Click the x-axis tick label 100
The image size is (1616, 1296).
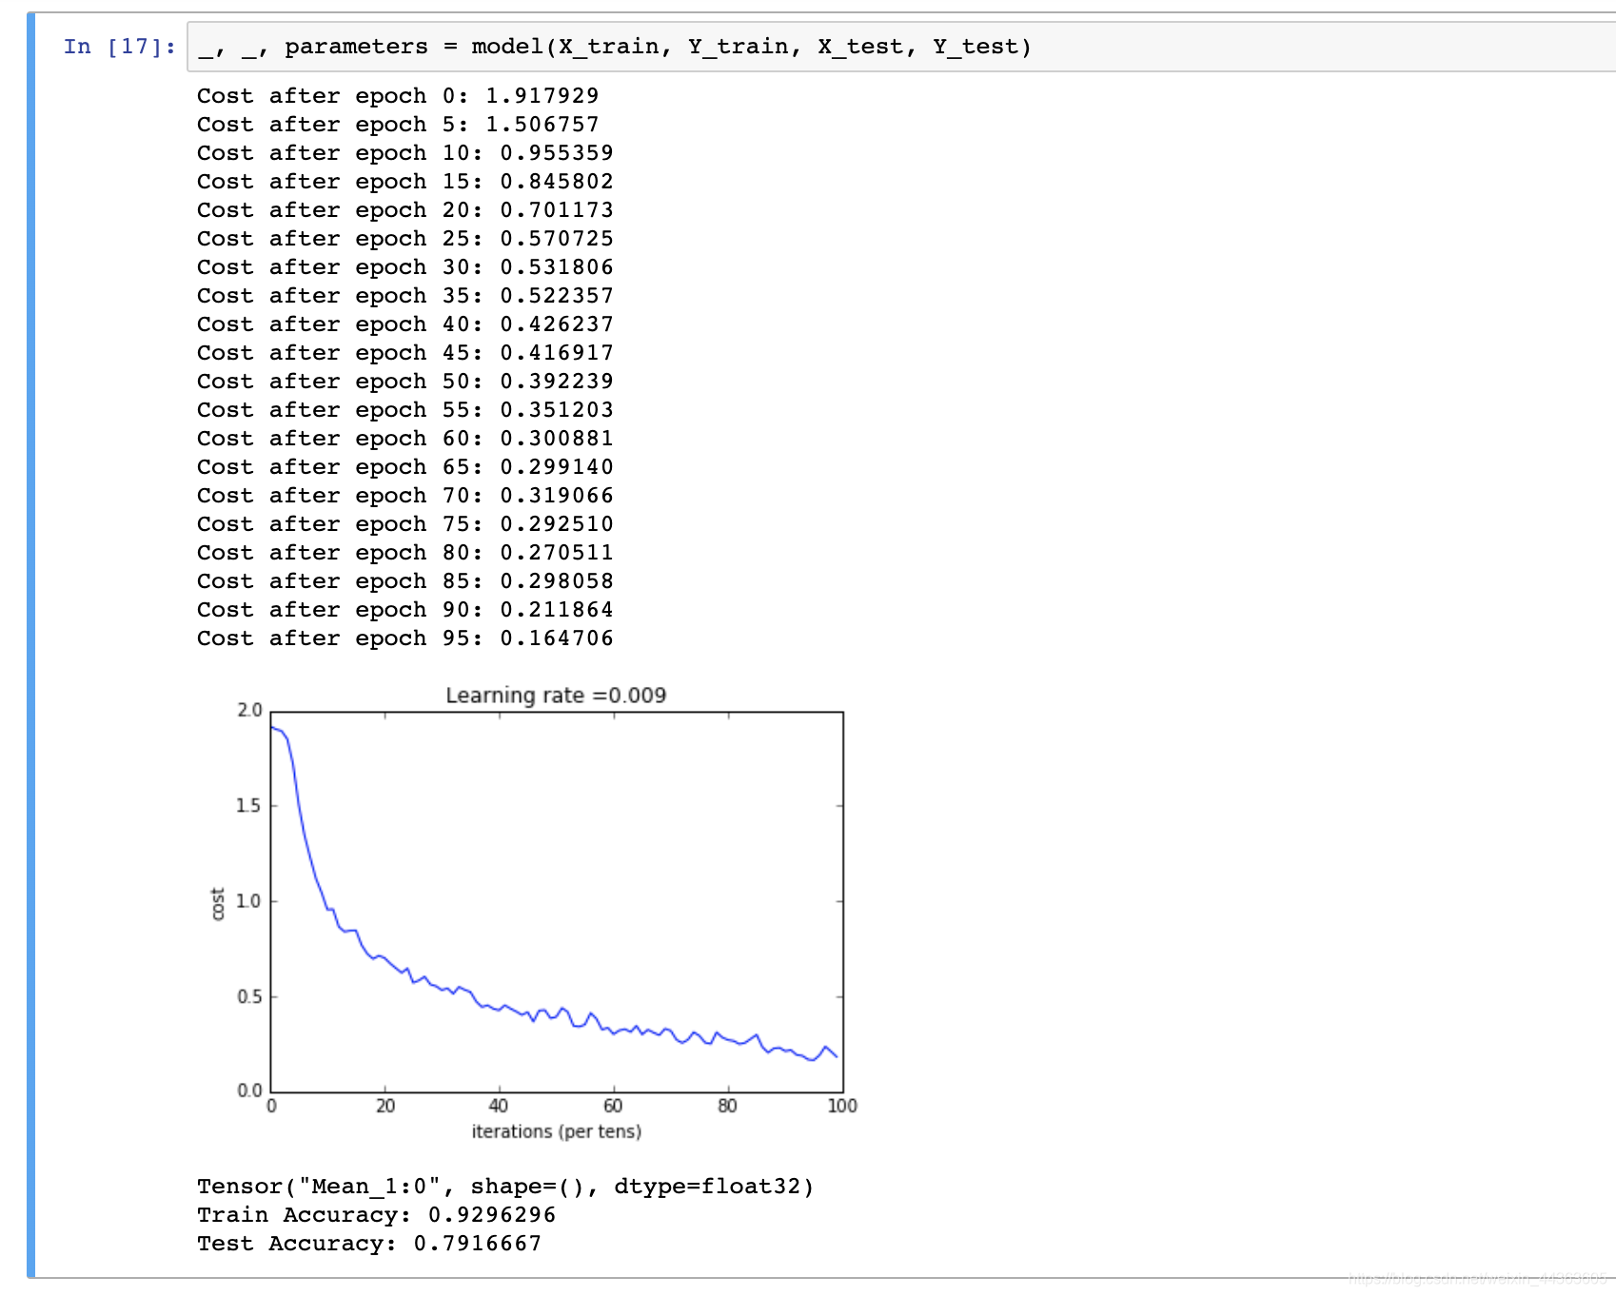tap(842, 1106)
